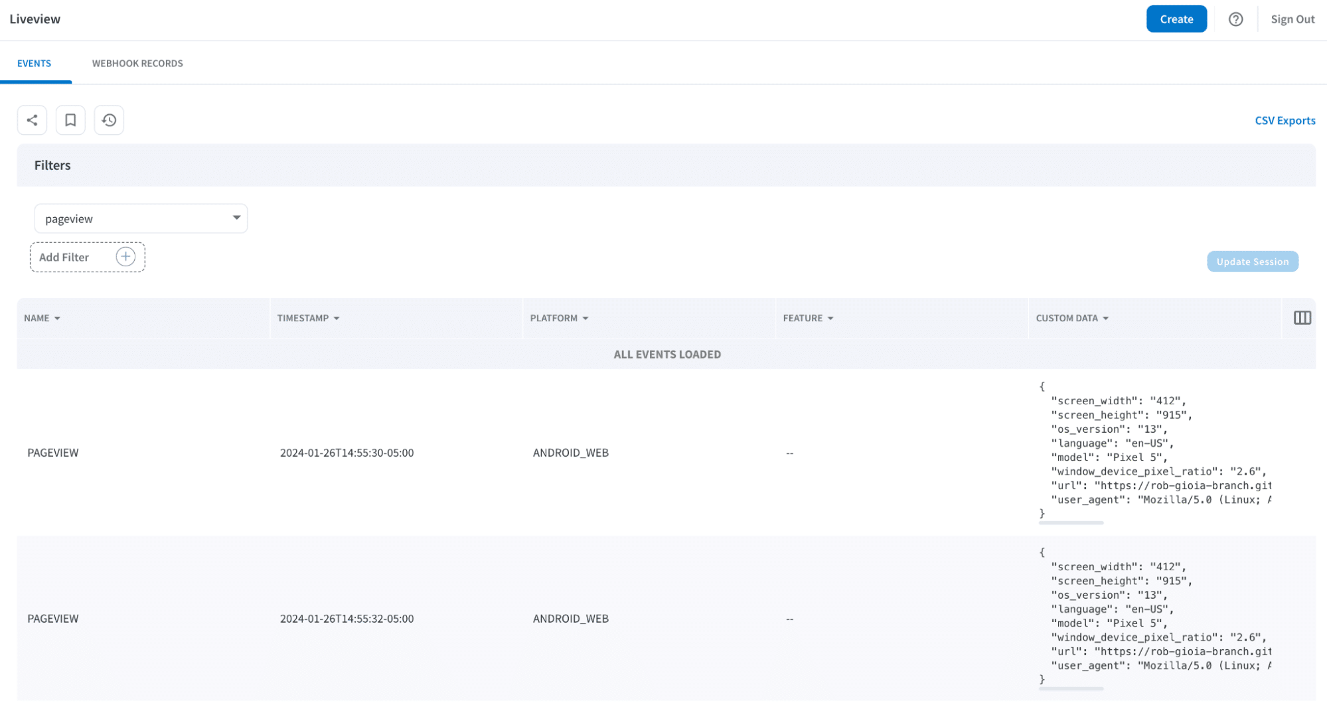The image size is (1327, 711).
Task: Open help using the question mark icon
Action: coord(1235,19)
